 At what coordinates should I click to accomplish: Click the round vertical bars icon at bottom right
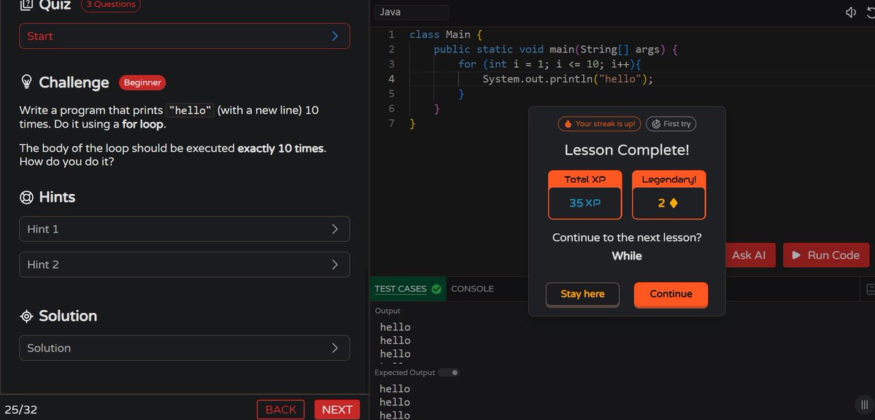[x=864, y=404]
